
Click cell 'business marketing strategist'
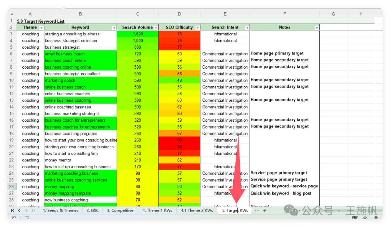tap(80, 114)
